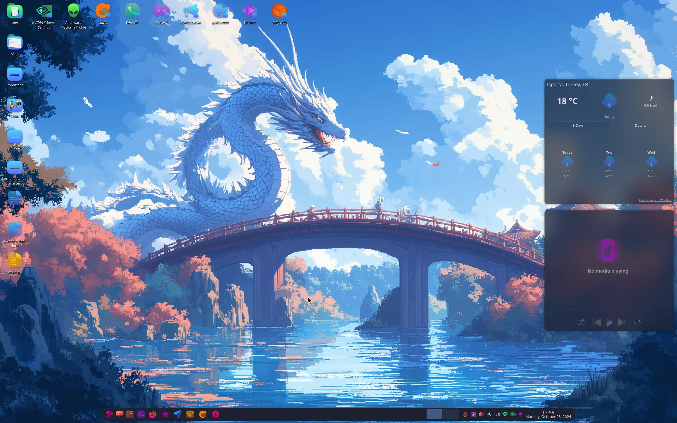This screenshot has width=677, height=423.
Task: Switch to the first virtual desktop in pager
Action: pyautogui.click(x=434, y=414)
